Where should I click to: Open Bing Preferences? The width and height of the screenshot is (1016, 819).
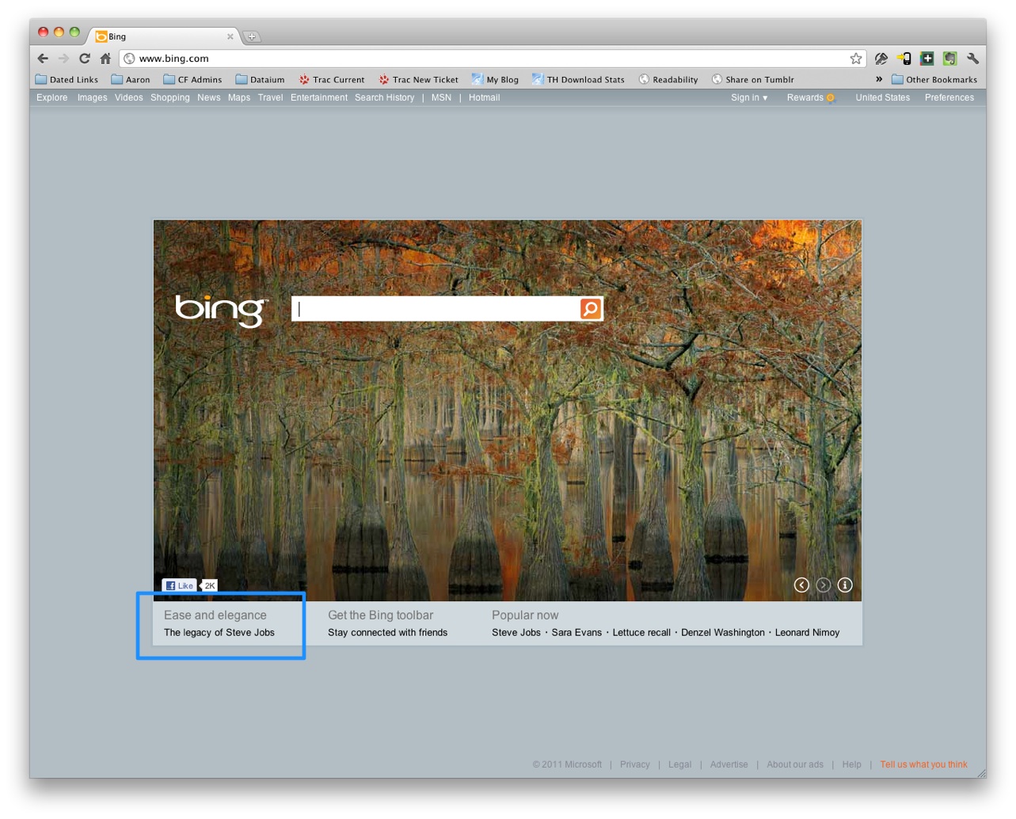click(949, 97)
